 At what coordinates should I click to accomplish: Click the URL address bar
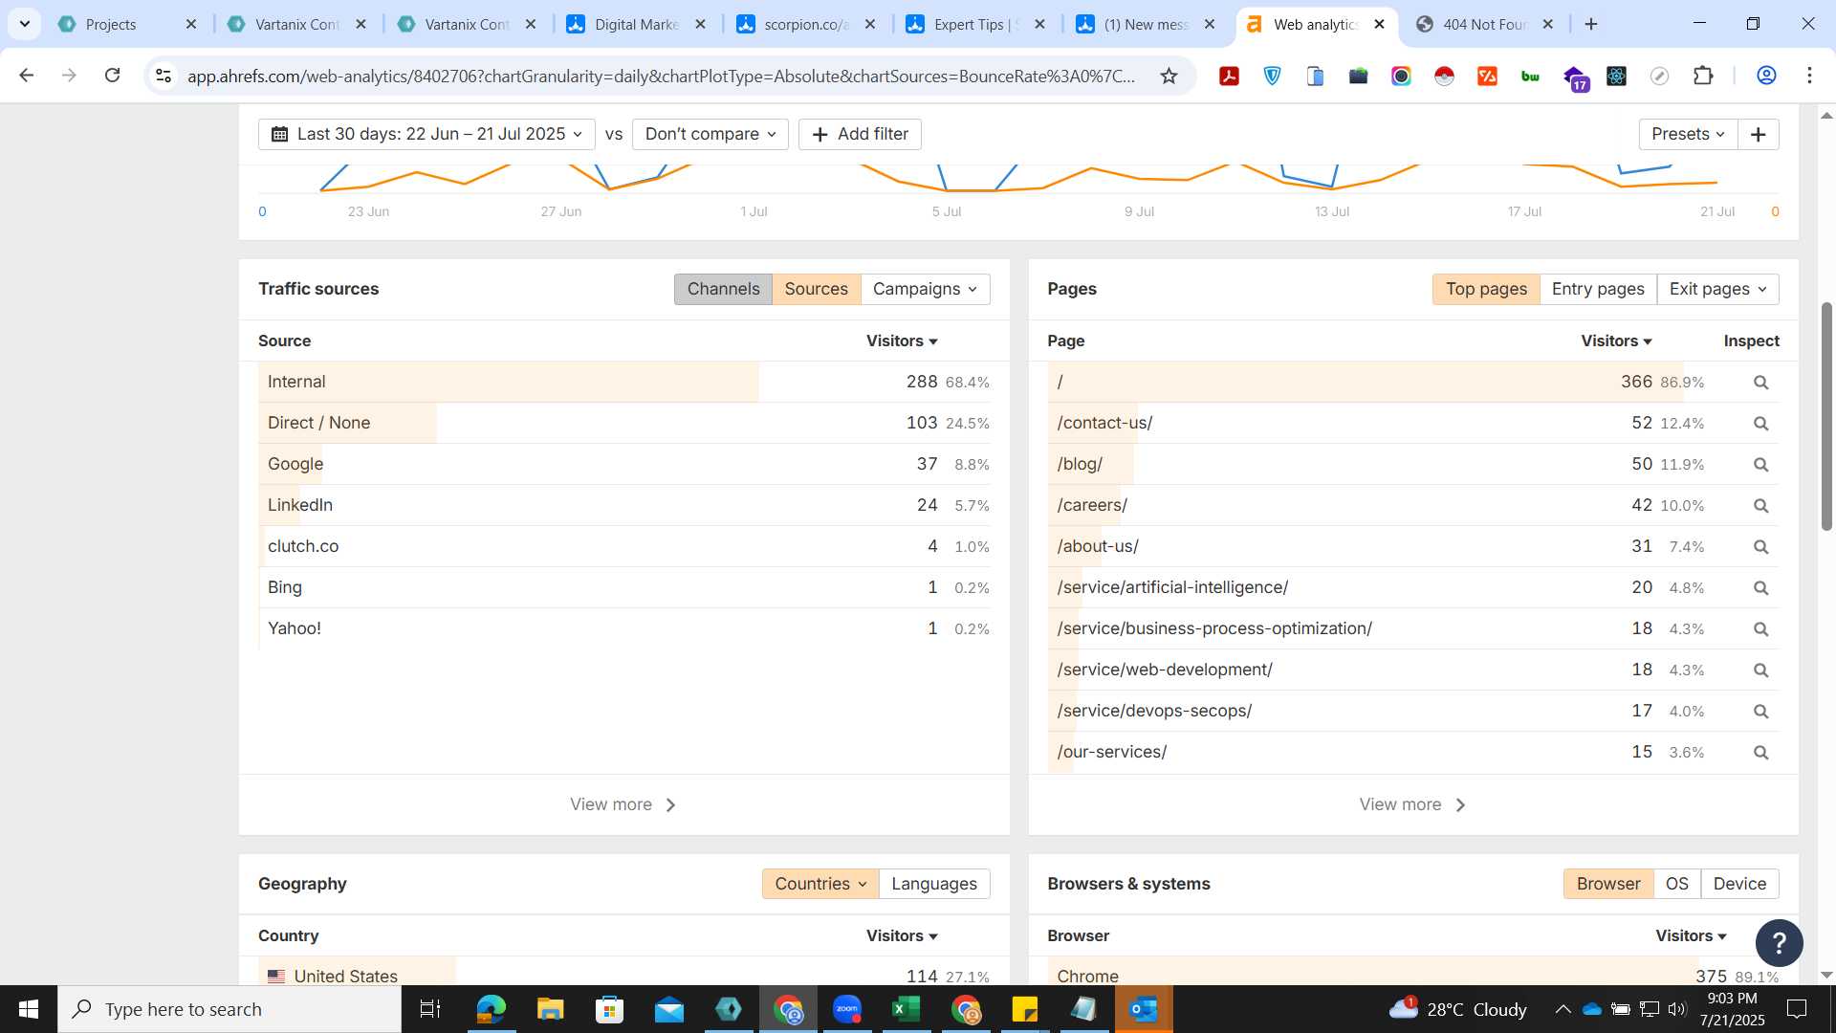(661, 77)
